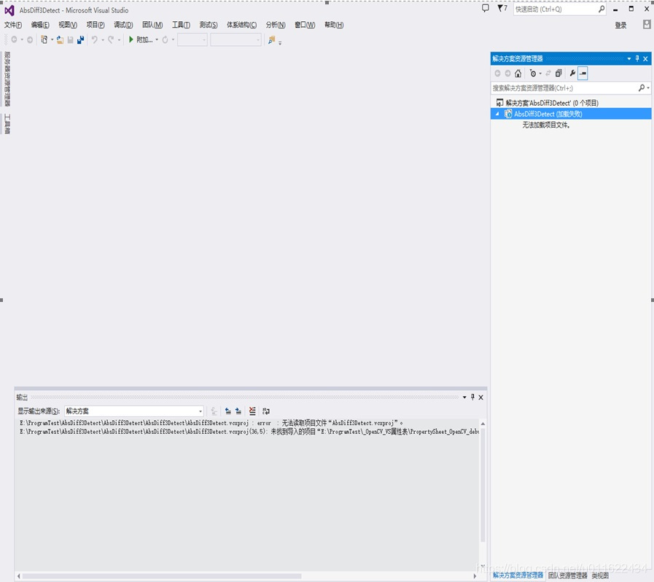The height and width of the screenshot is (582, 654).
Task: Click Sync with Active Document icon
Action: click(x=548, y=74)
